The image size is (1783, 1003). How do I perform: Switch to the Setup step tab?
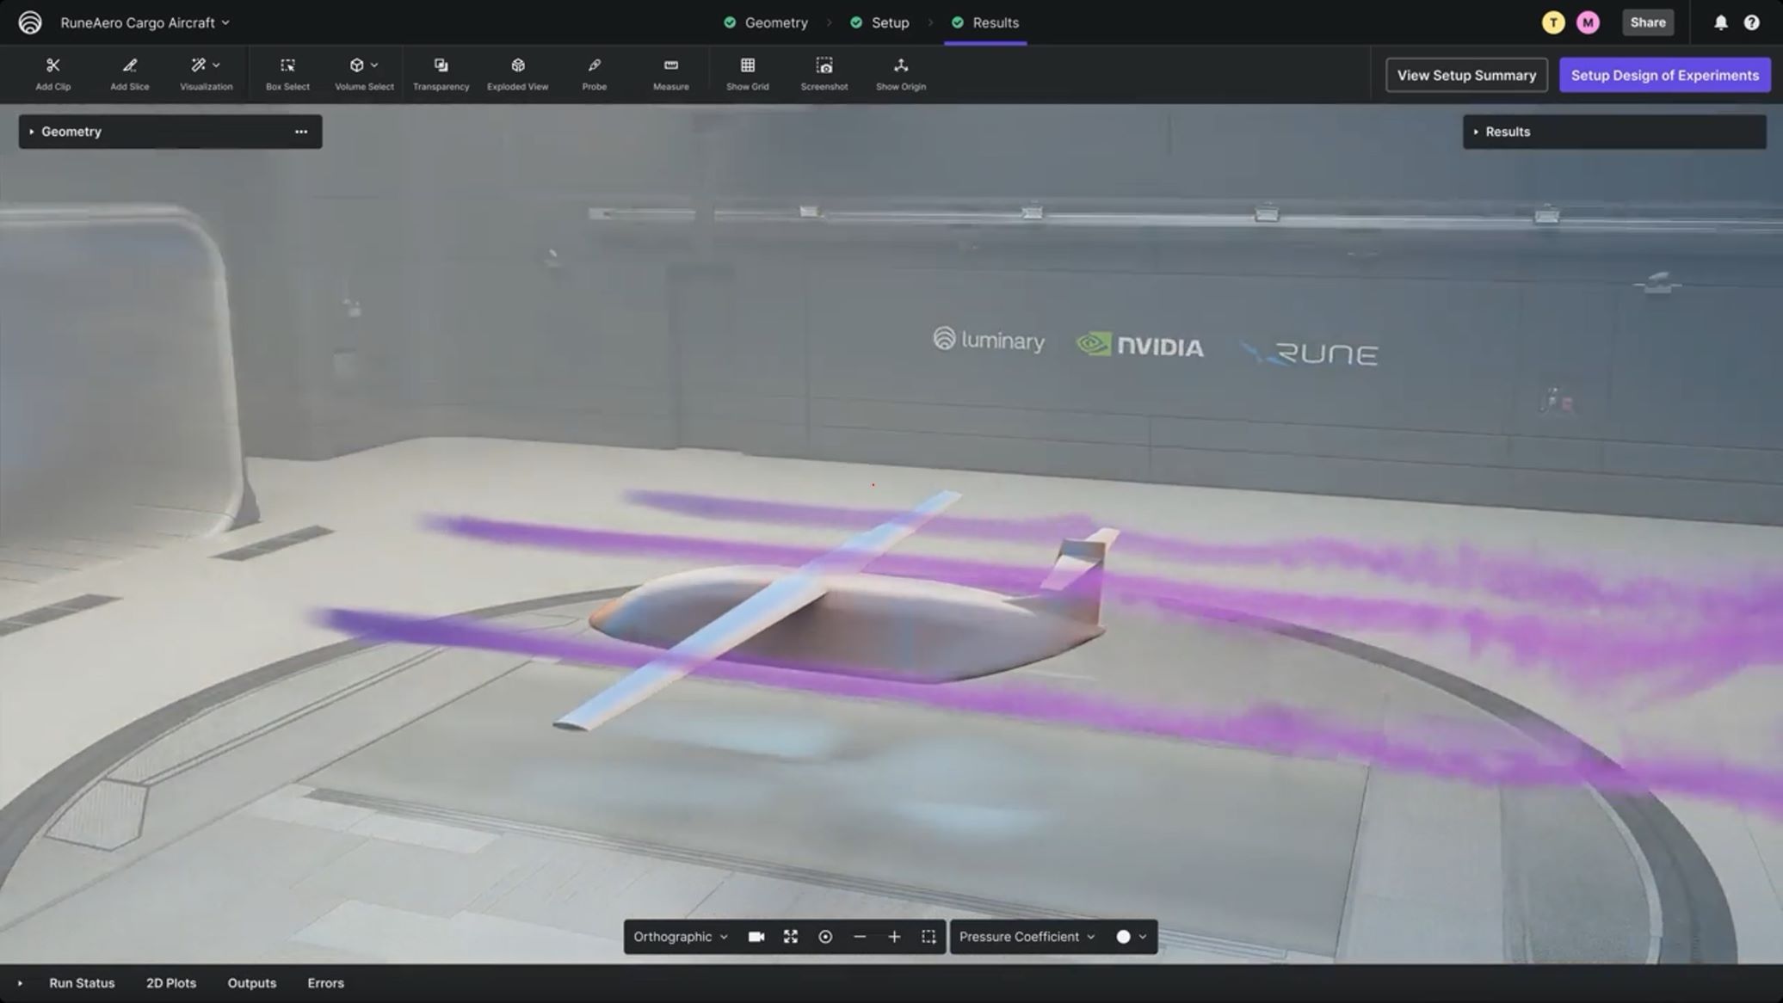(x=889, y=23)
